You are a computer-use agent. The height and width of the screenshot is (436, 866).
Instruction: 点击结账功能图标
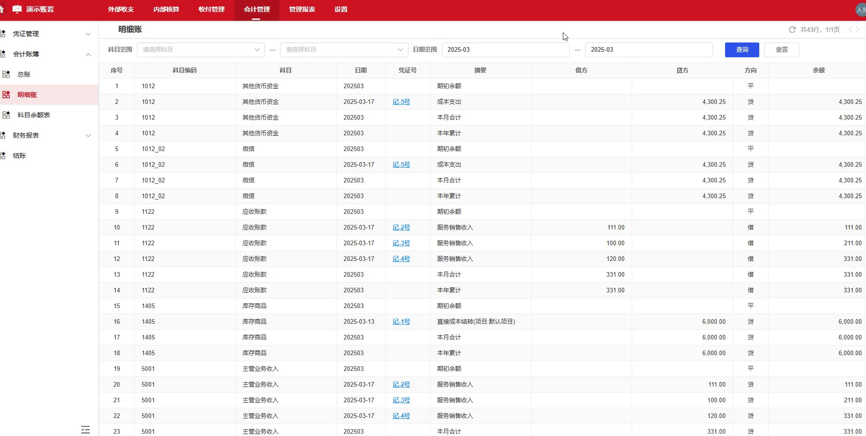coord(4,155)
